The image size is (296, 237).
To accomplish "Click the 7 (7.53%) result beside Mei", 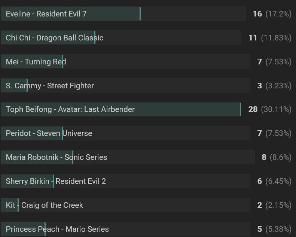I will click(275, 62).
